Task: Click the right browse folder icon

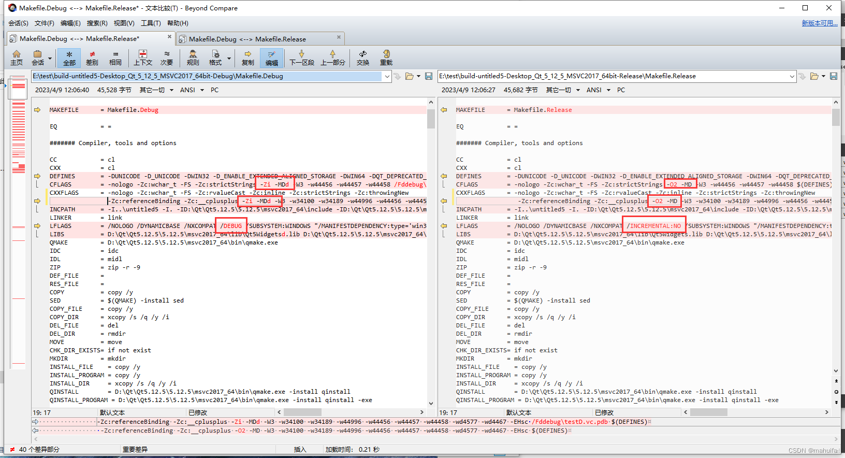Action: [x=814, y=76]
